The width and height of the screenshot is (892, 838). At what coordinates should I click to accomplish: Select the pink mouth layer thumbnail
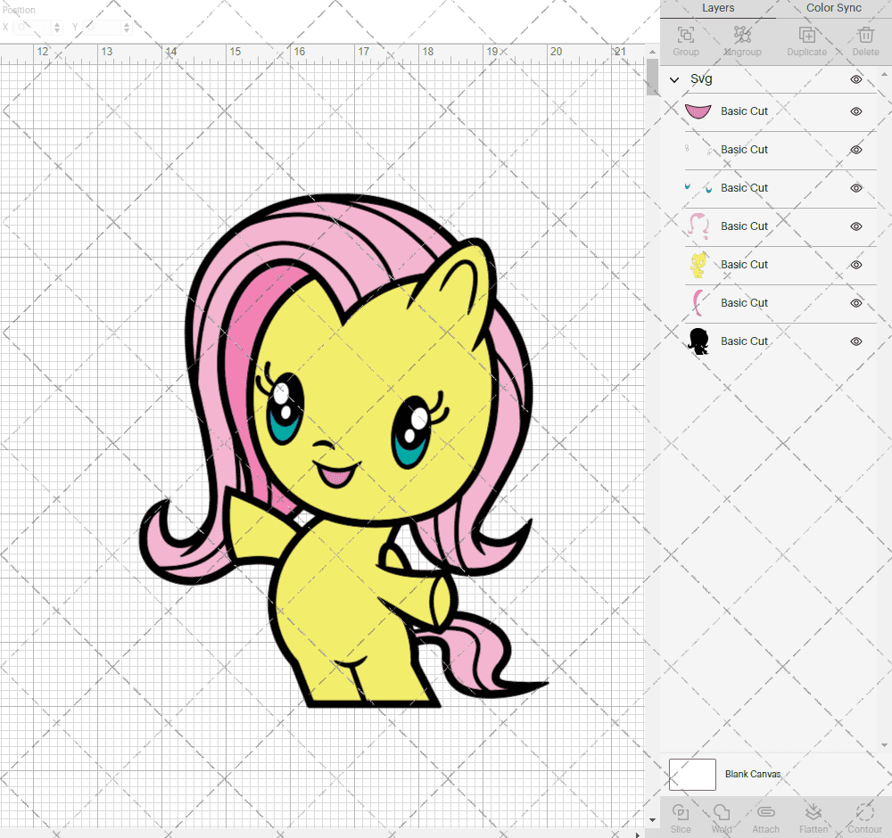[x=698, y=111]
